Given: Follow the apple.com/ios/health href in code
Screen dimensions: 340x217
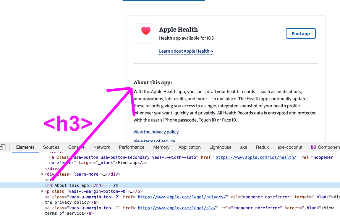Looking at the screenshot, I should click(256, 157).
